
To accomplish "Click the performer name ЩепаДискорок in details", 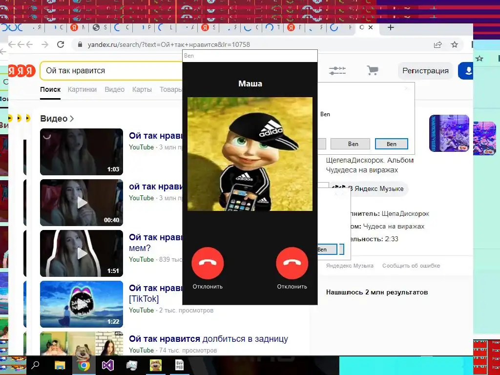I will click(405, 214).
